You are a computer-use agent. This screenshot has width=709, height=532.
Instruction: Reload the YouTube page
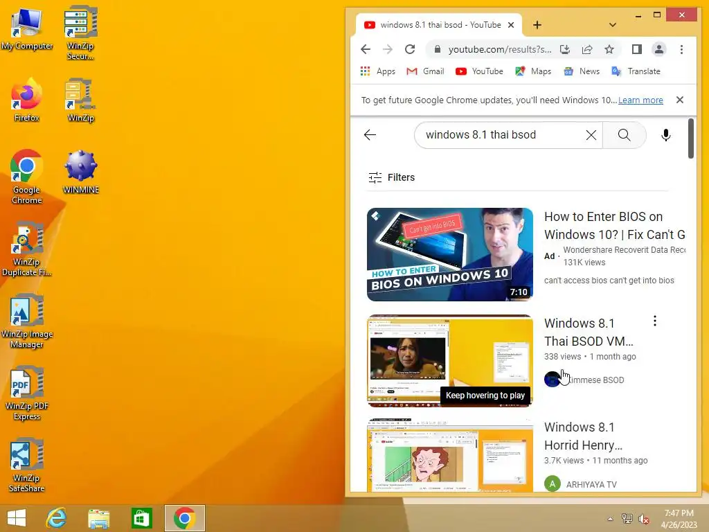410,49
